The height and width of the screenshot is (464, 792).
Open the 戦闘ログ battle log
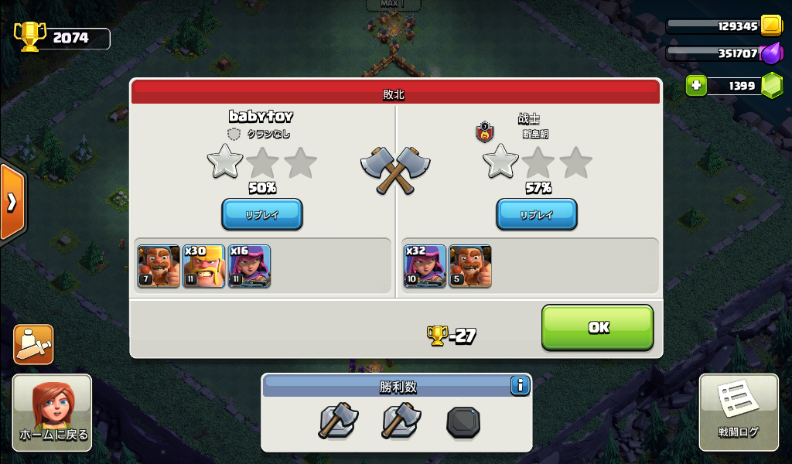739,412
